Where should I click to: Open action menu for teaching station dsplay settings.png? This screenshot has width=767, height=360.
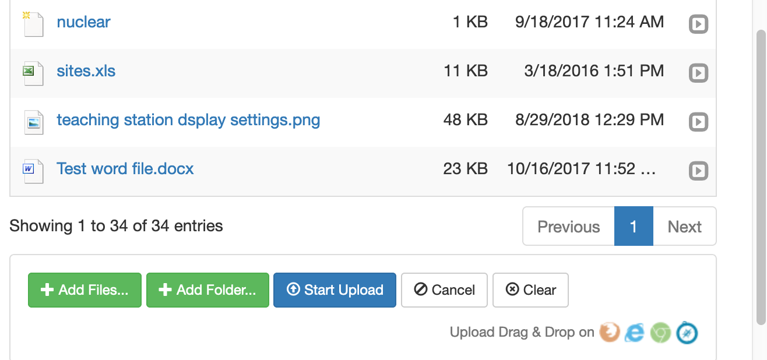[698, 122]
